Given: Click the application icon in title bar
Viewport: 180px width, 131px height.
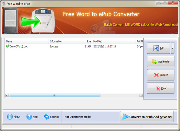Looking at the screenshot, I should tap(4, 4).
